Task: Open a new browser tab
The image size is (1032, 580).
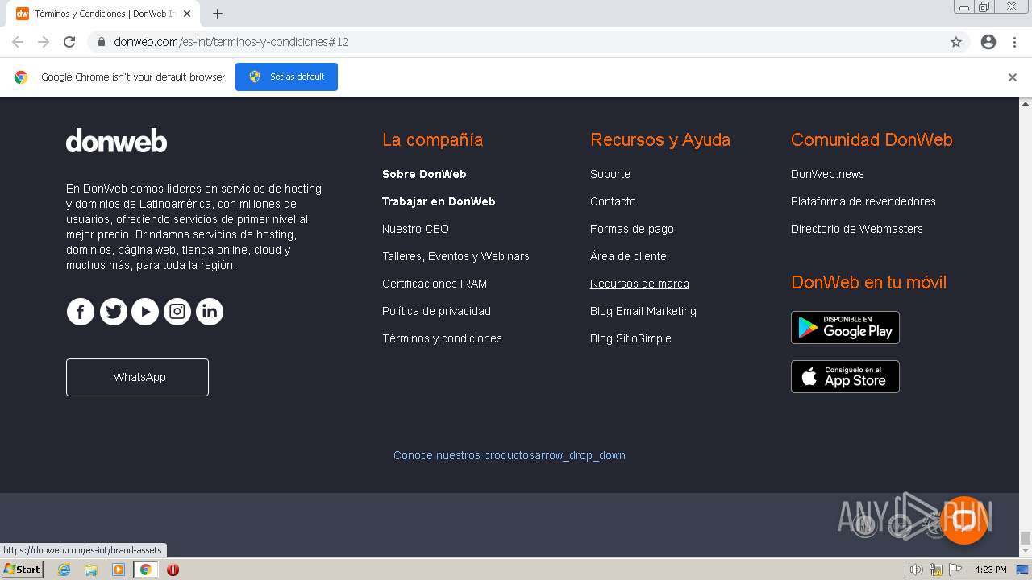Action: pos(218,14)
